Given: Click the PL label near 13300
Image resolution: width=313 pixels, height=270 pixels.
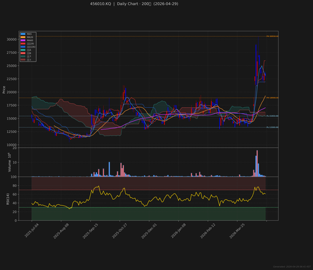Looking at the screenshot, I should click(x=272, y=127).
